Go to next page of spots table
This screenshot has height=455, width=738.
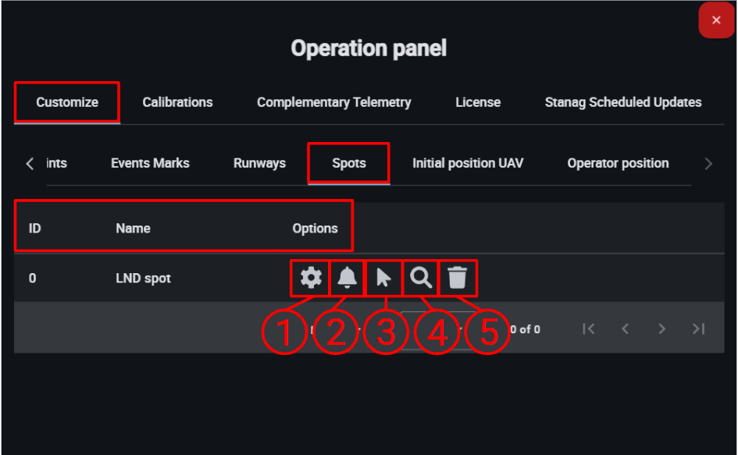(661, 329)
